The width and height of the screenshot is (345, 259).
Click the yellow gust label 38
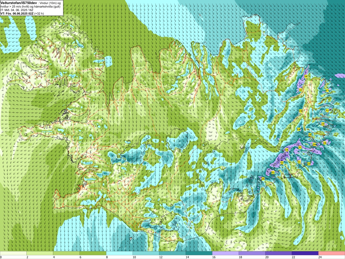(x=306, y=77)
